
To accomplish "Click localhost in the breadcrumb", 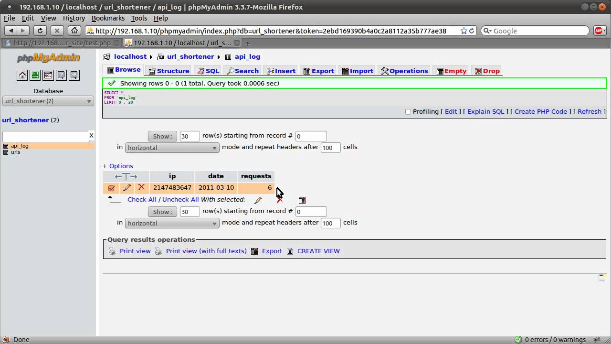I will click(x=130, y=57).
